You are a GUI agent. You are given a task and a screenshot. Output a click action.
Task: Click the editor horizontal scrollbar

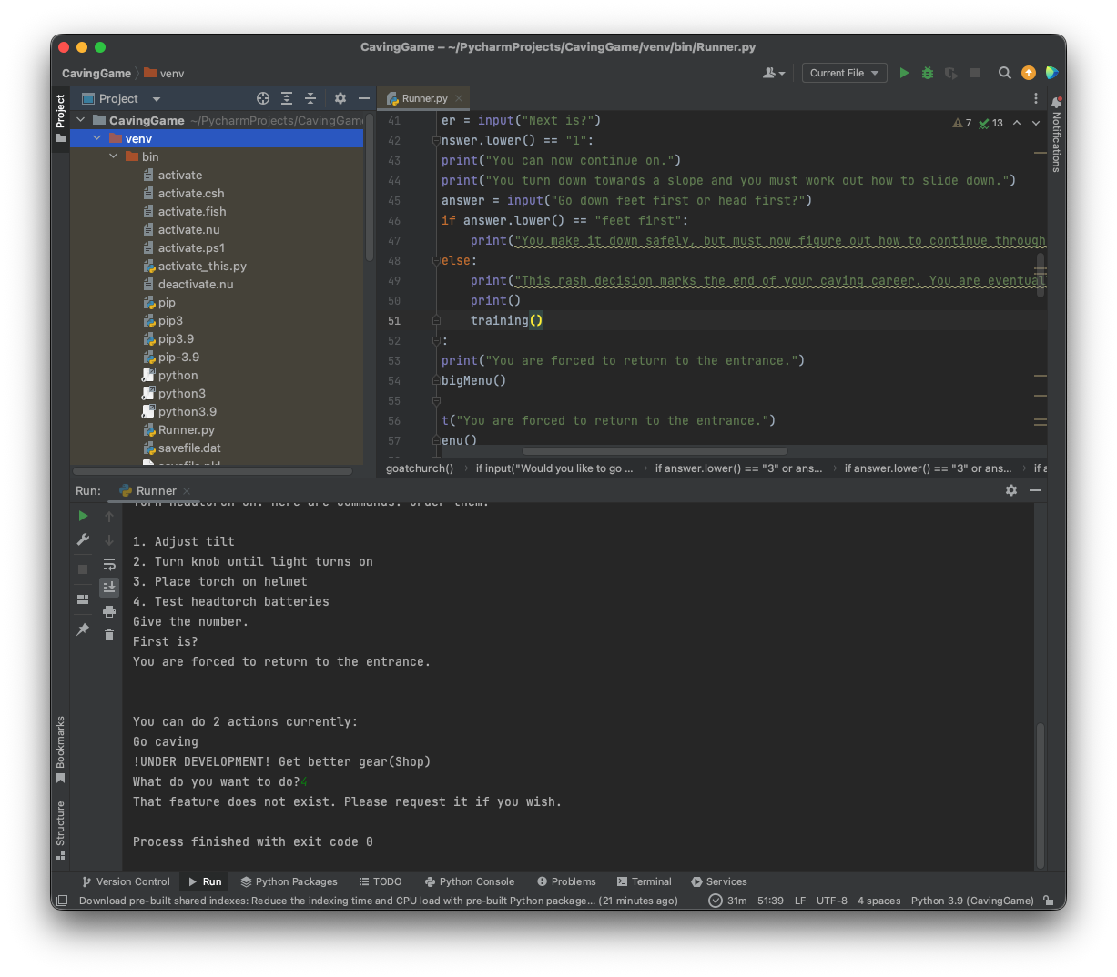tap(654, 451)
